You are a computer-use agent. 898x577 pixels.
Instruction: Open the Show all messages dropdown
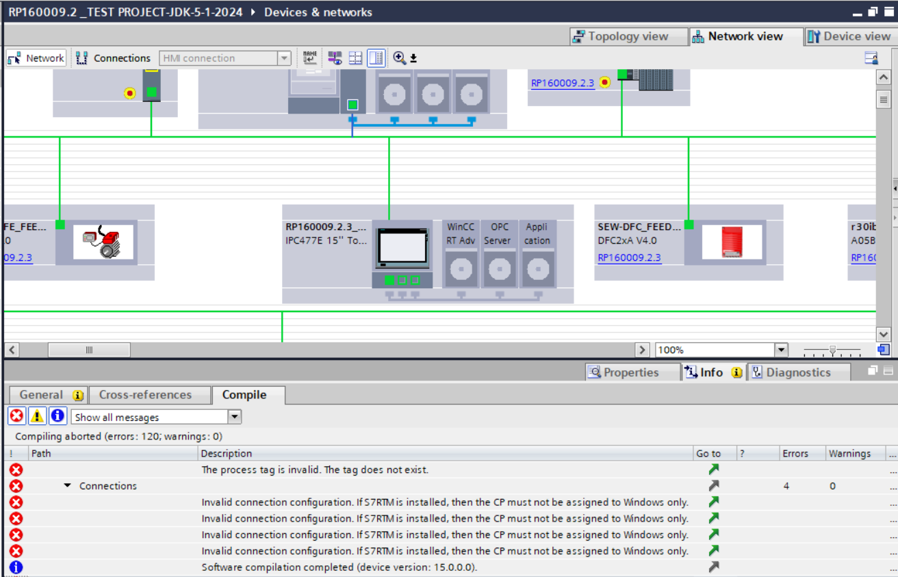click(234, 417)
